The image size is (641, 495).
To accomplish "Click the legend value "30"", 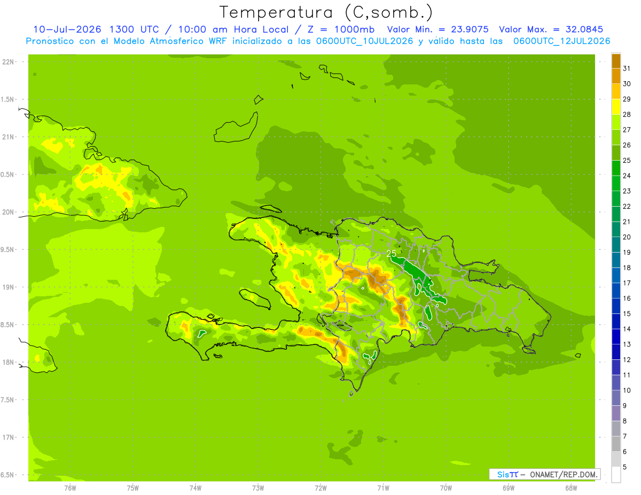I will tap(627, 84).
